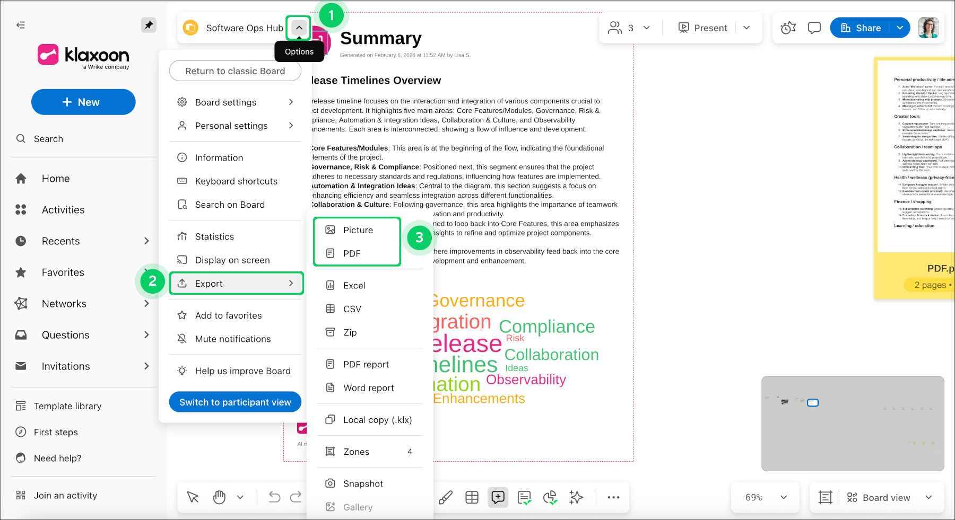Switch to participant view
955x520 pixels.
[235, 402]
